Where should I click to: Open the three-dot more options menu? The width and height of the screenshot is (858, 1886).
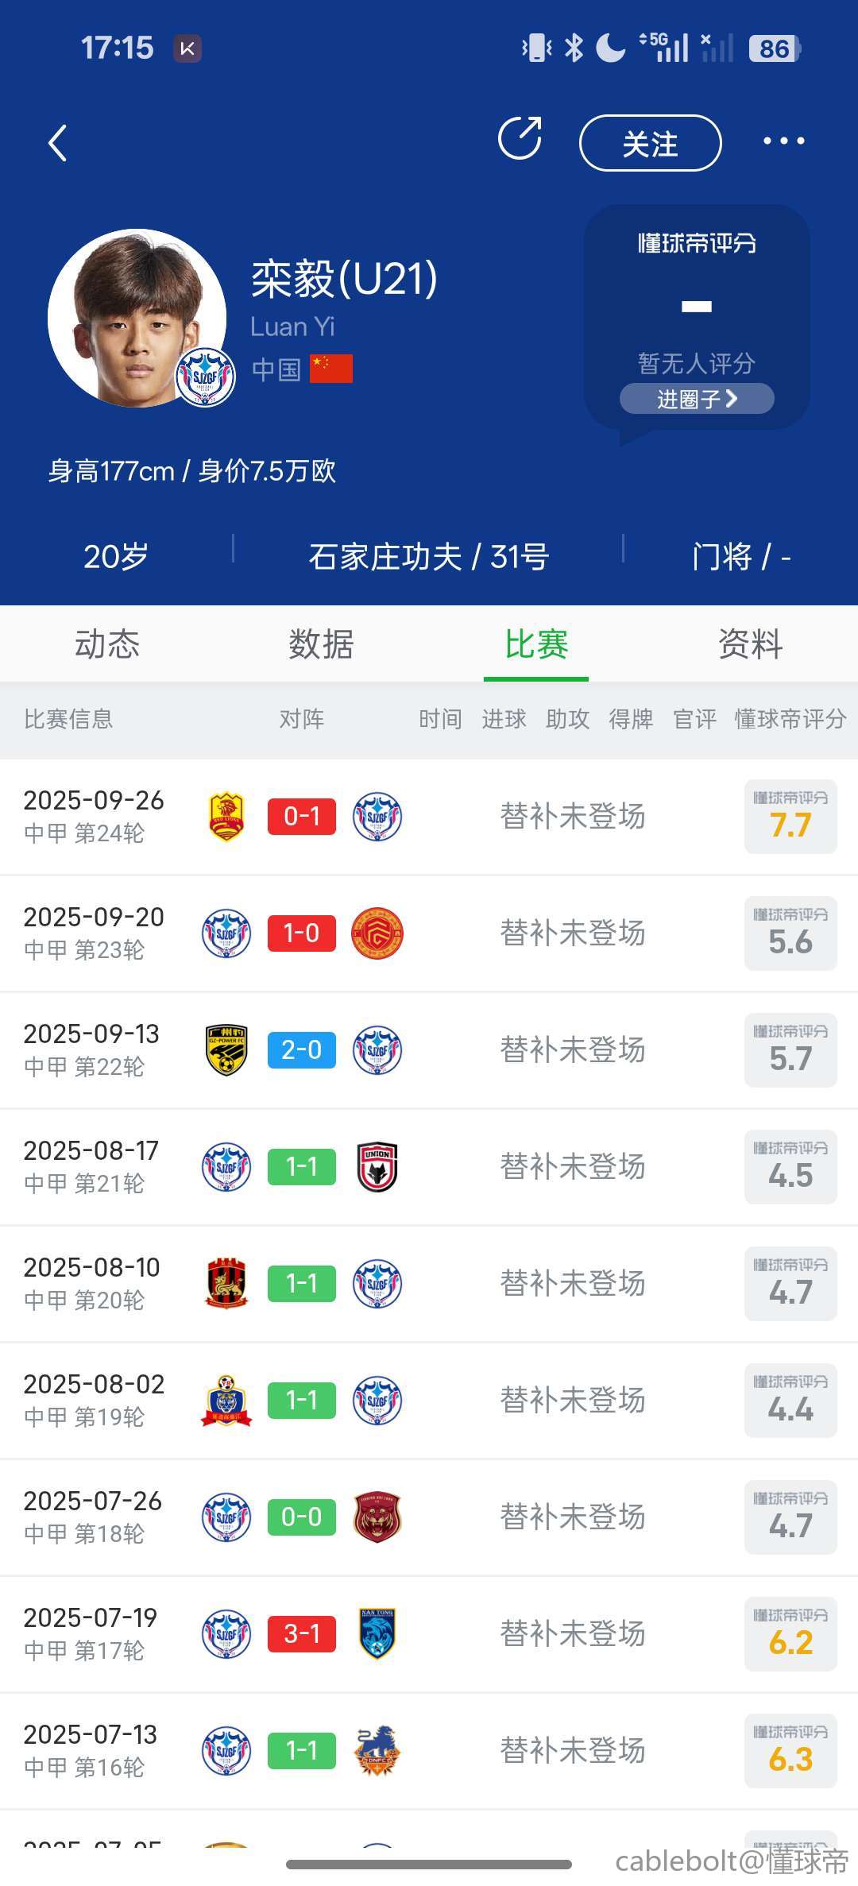[x=783, y=141]
